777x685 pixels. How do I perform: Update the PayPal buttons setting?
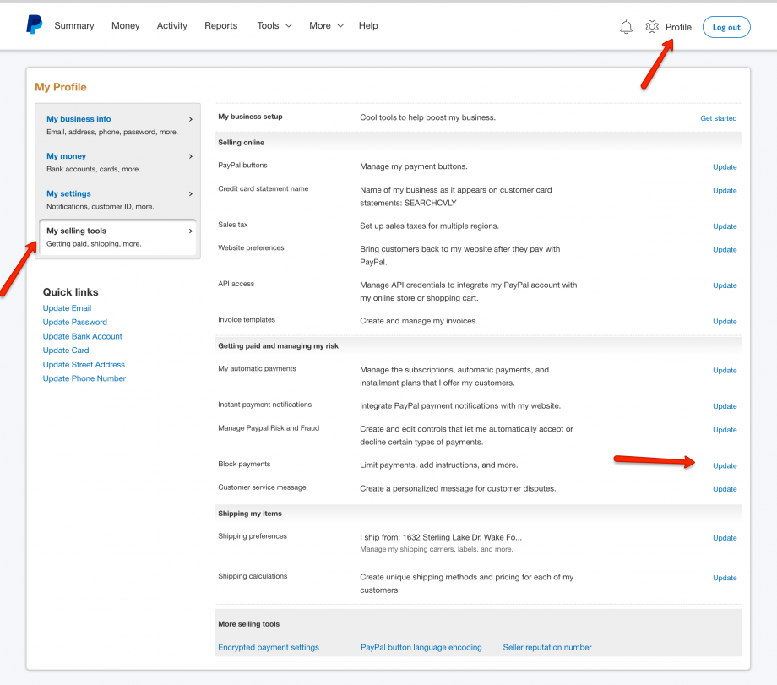coord(725,167)
